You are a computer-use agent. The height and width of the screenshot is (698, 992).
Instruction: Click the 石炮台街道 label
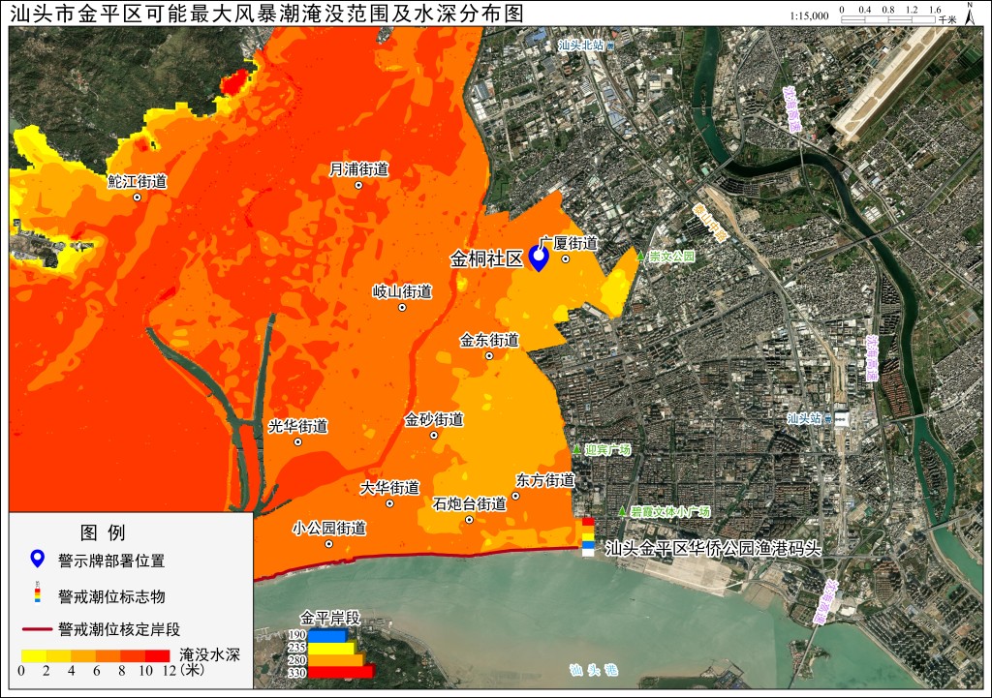tap(470, 503)
